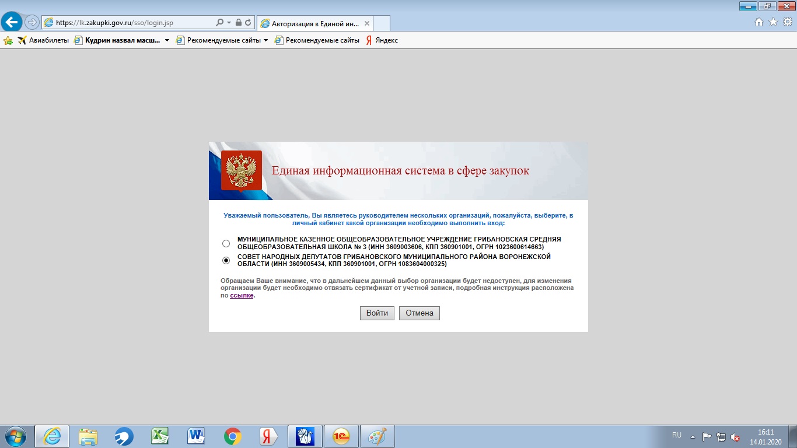
Task: Add to favorites bar using star-arrow icon
Action: pos(8,41)
